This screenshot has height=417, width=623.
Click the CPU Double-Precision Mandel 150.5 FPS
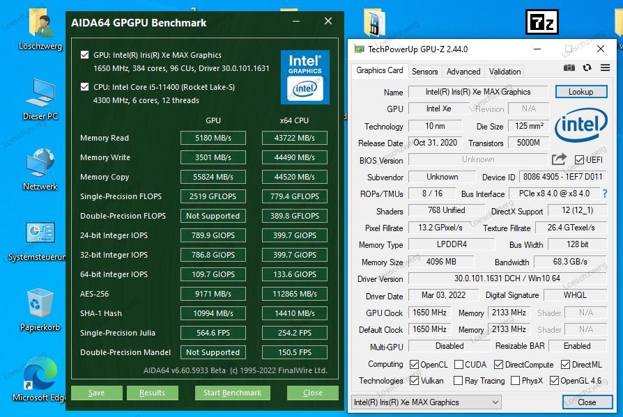pos(294,352)
